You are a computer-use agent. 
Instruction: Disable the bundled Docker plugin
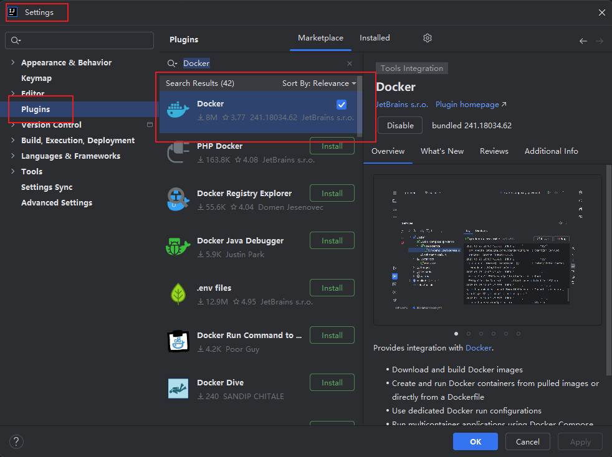[400, 125]
